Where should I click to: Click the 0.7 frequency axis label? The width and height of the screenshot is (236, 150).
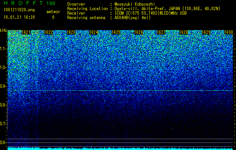(3, 124)
